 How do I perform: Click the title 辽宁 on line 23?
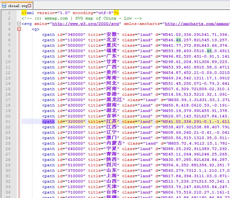(x=111, y=132)
